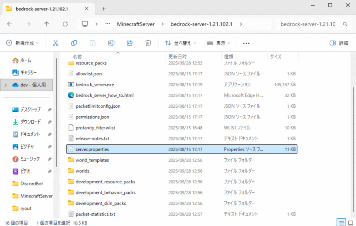Click the Copy icon in toolbar
The width and height of the screenshot is (356, 226).
point(74,43)
